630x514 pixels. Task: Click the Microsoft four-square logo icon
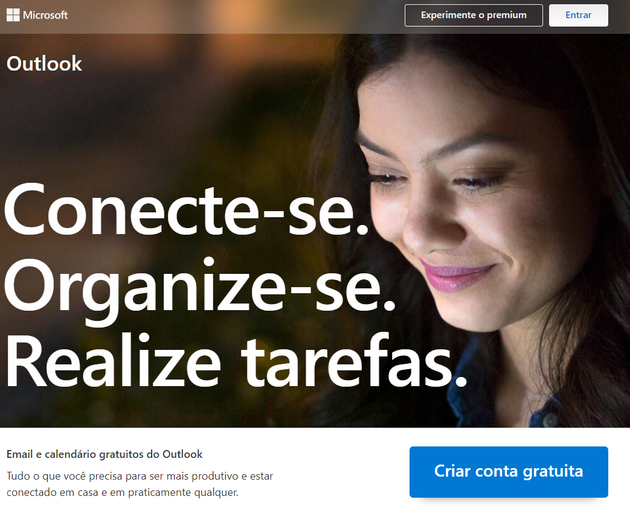point(13,15)
